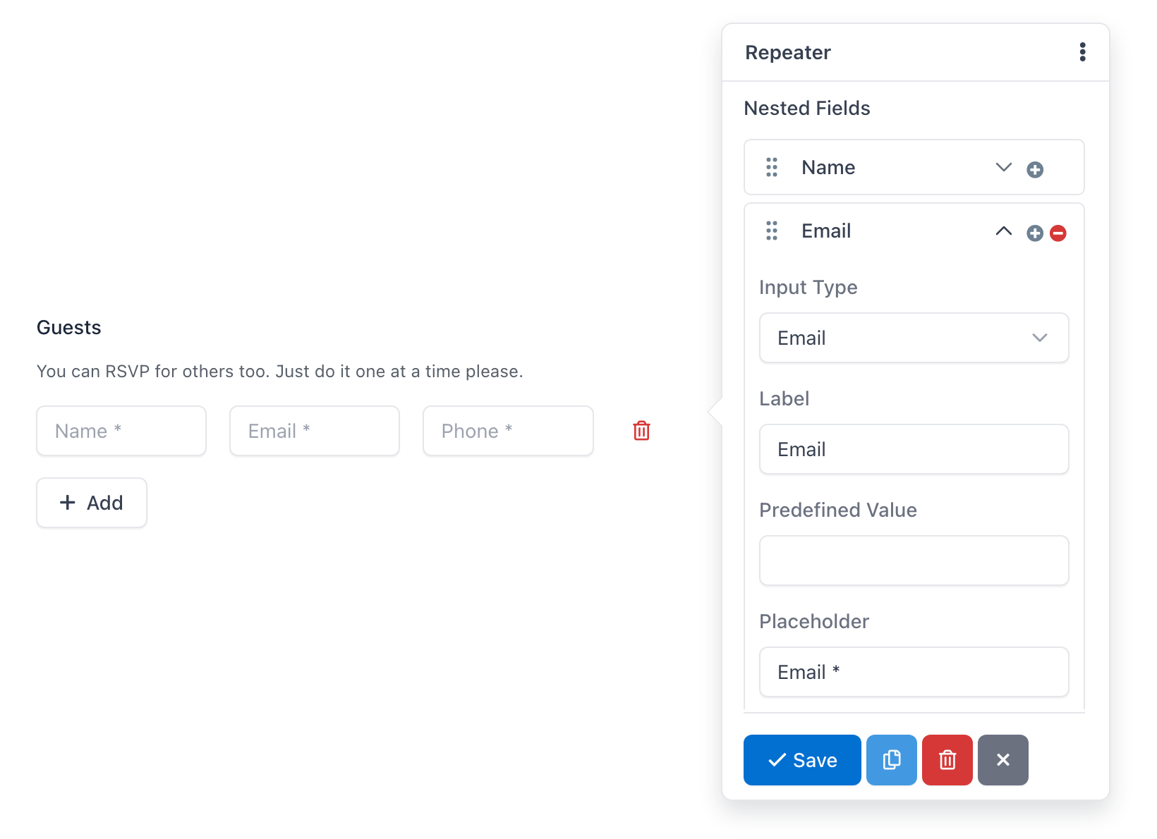
Task: Focus the Label input field
Action: point(914,449)
